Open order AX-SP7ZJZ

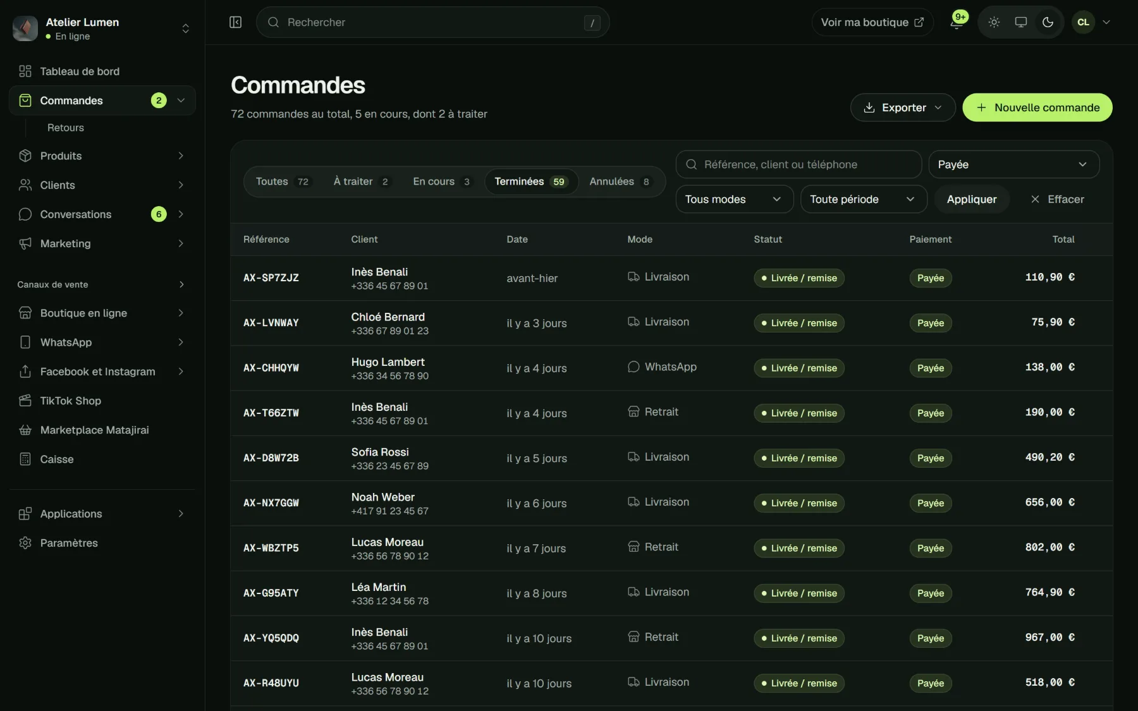[271, 278]
